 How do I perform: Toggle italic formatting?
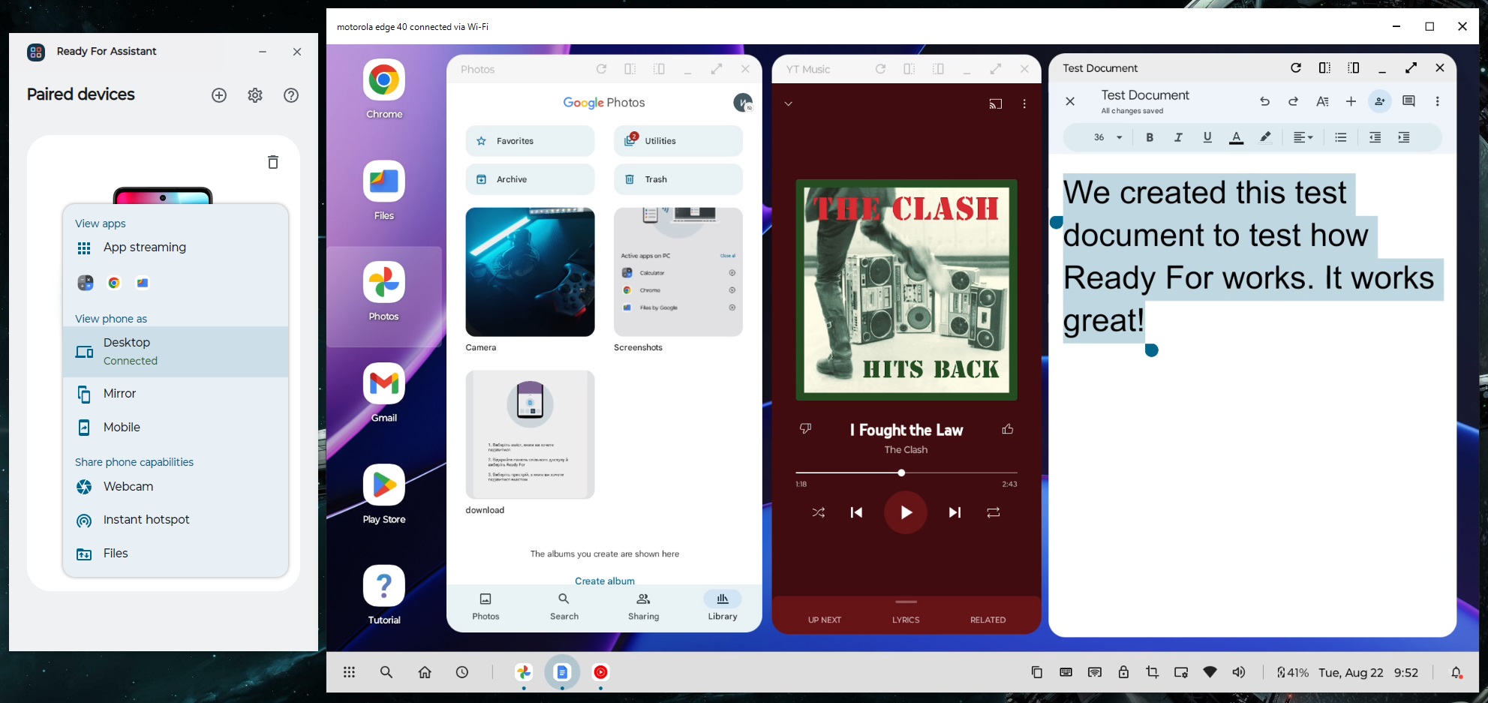pyautogui.click(x=1178, y=137)
